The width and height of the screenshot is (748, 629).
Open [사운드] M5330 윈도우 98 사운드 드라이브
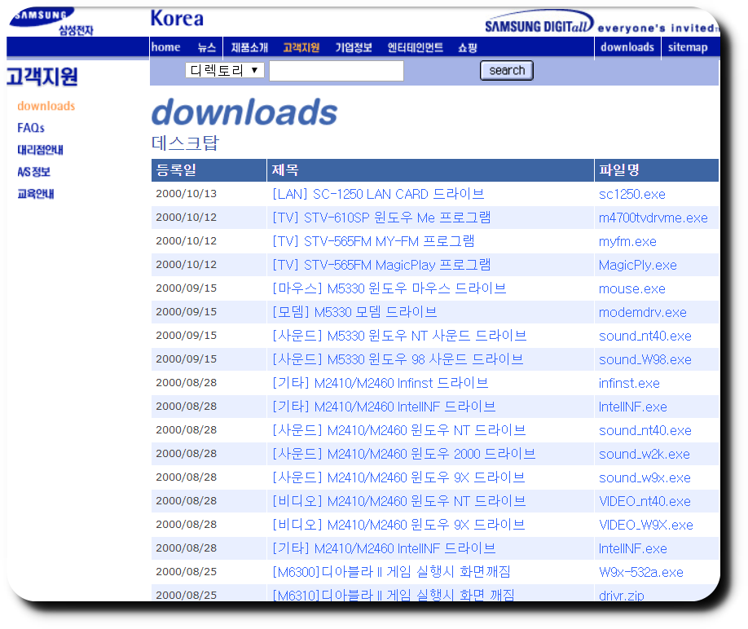[398, 359]
